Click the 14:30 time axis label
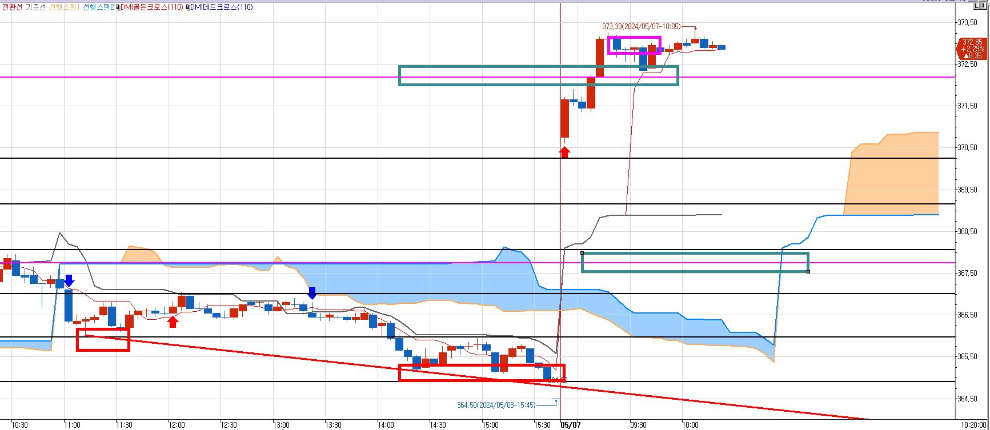Screen dimensions: 990x430 pos(438,425)
